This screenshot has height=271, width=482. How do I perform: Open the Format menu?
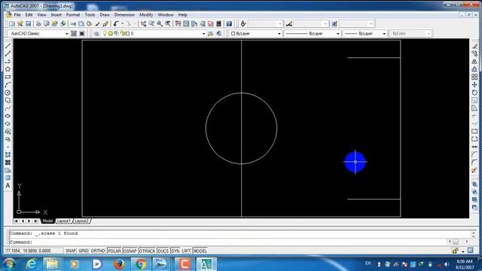pos(73,15)
